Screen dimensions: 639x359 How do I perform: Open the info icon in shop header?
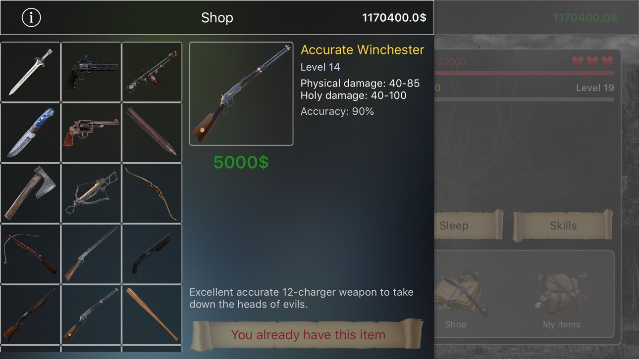[31, 17]
